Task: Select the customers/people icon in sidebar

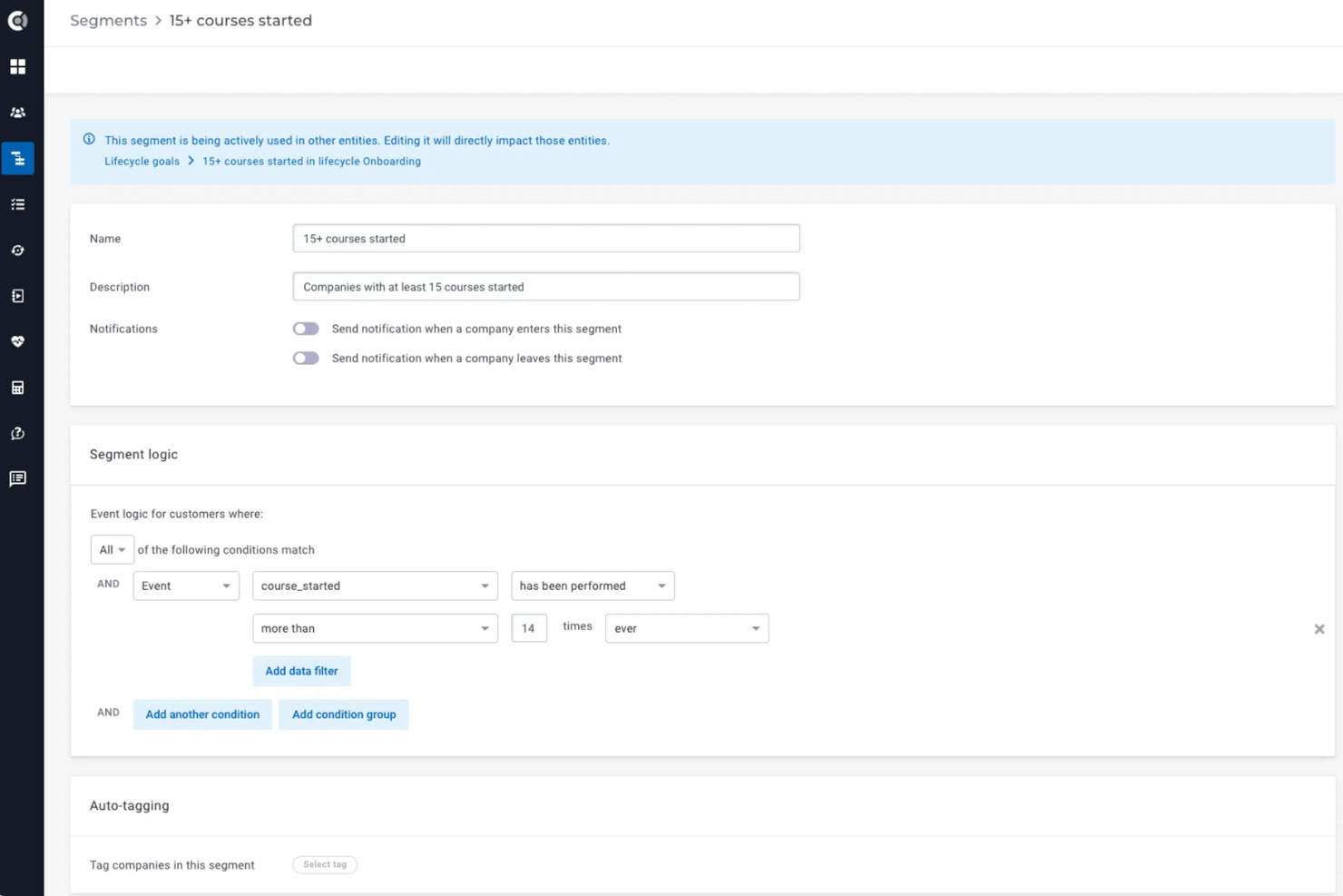Action: (18, 112)
